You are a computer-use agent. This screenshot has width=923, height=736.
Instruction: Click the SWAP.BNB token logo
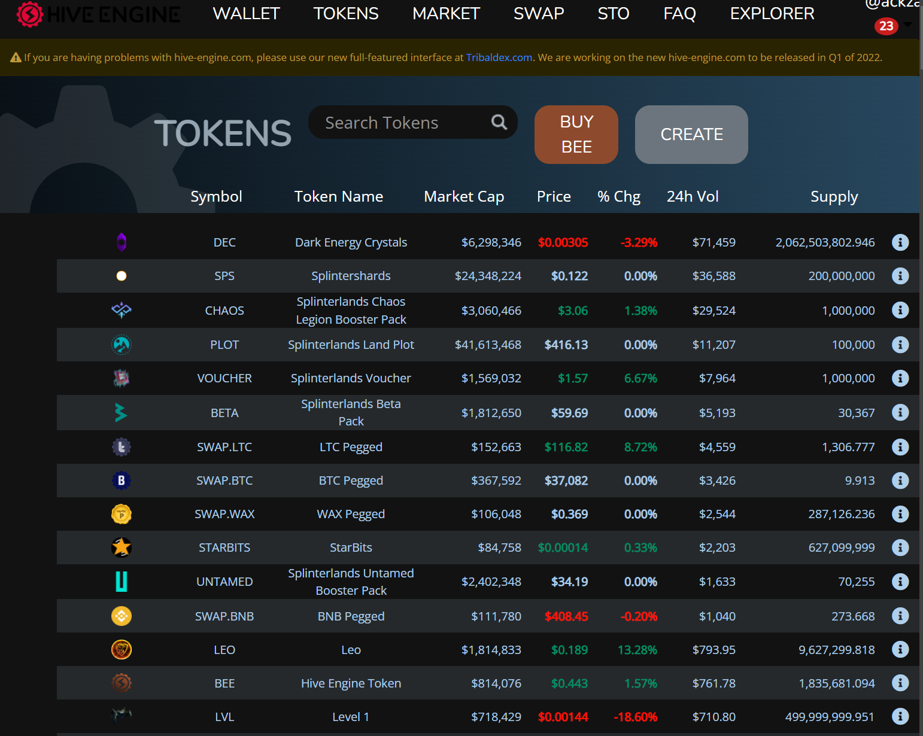(x=122, y=616)
